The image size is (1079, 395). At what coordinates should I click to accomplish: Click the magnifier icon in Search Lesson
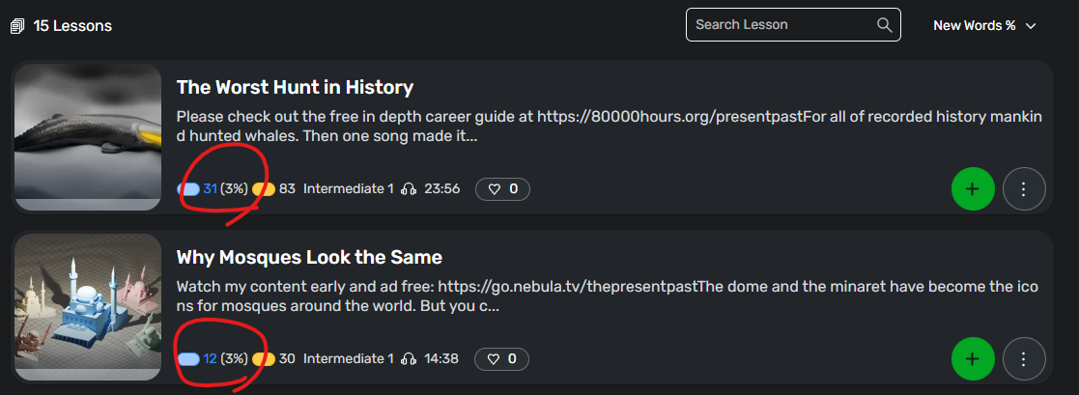(884, 25)
